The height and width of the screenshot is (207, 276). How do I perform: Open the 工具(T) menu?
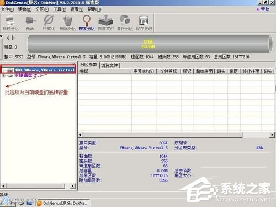coord(60,9)
